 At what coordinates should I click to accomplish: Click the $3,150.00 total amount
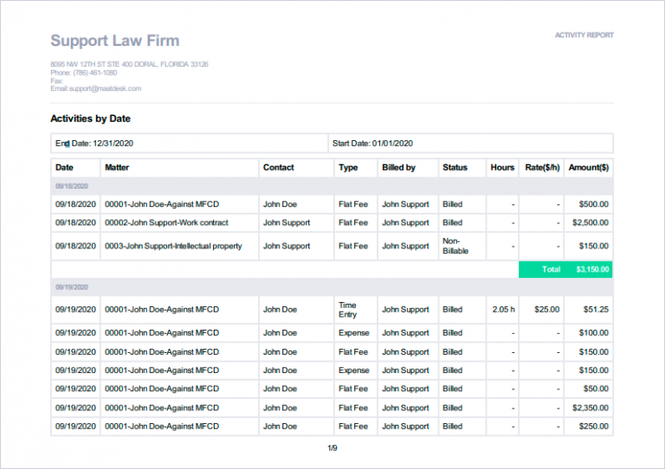pos(592,269)
